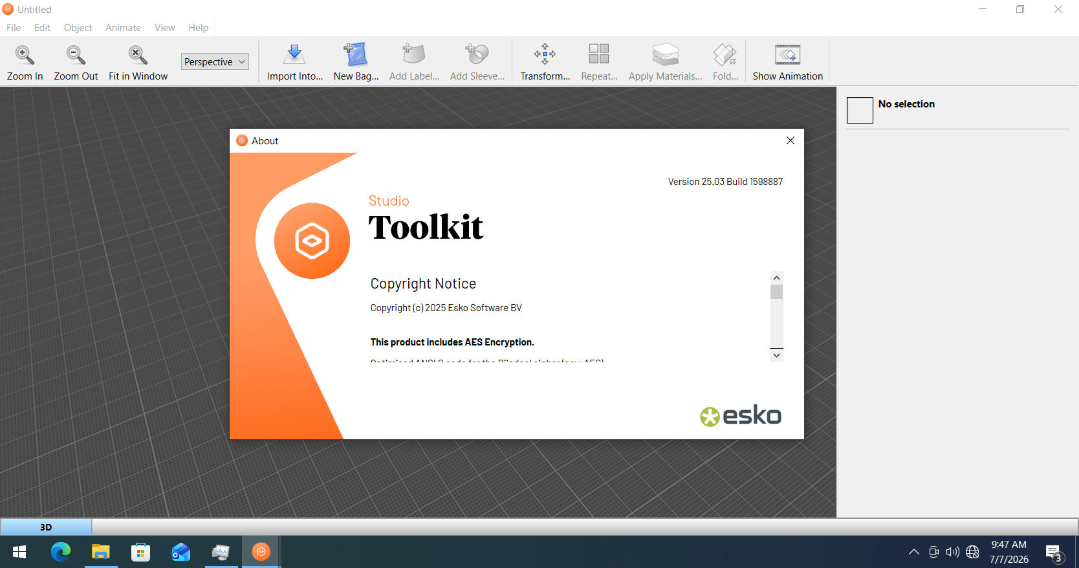This screenshot has height=568, width=1079.
Task: Click scroll up arrow in Copyright Notice
Action: (776, 278)
